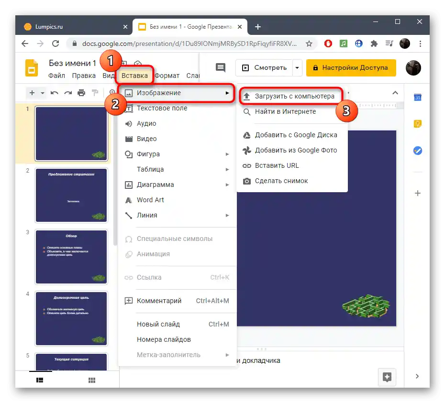Viewport: 445px width, 403px height.
Task: Choose Добавить из Google Фото
Action: click(291, 150)
